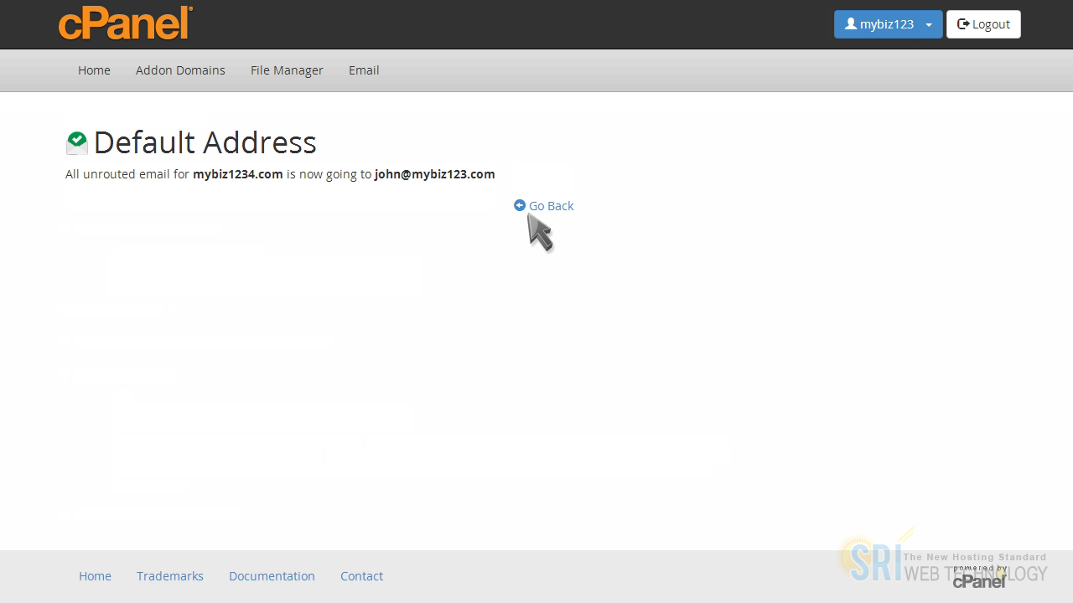Viewport: 1073px width, 603px height.
Task: Open the footer Trademarks link
Action: click(170, 576)
